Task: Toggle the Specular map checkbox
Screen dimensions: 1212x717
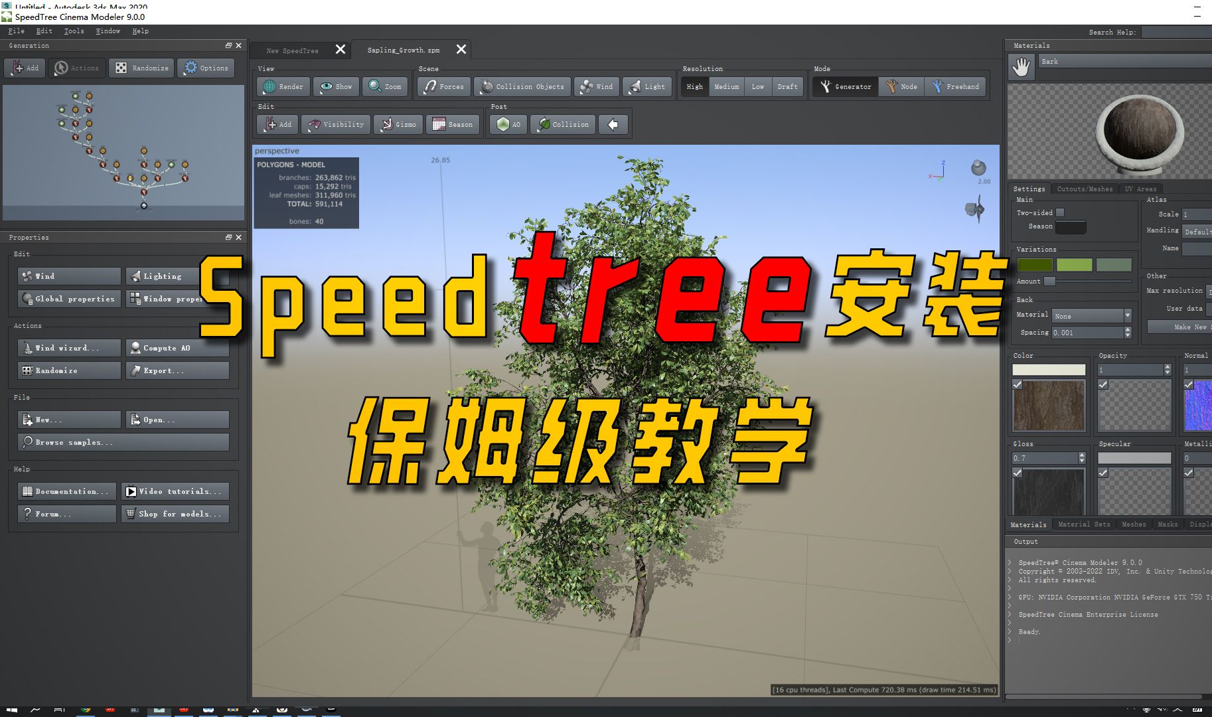Action: tap(1103, 473)
